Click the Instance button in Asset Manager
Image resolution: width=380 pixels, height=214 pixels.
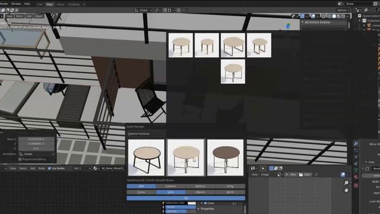(170, 186)
